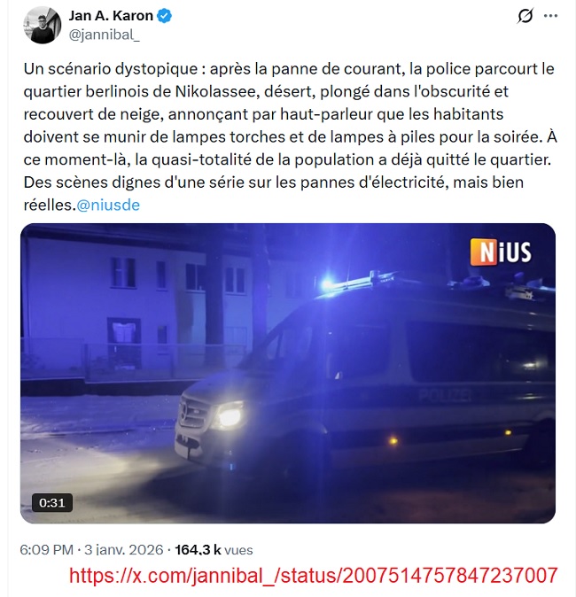Image resolution: width=576 pixels, height=597 pixels.
Task: Open the Jan A. Karon display name
Action: pyautogui.click(x=111, y=16)
